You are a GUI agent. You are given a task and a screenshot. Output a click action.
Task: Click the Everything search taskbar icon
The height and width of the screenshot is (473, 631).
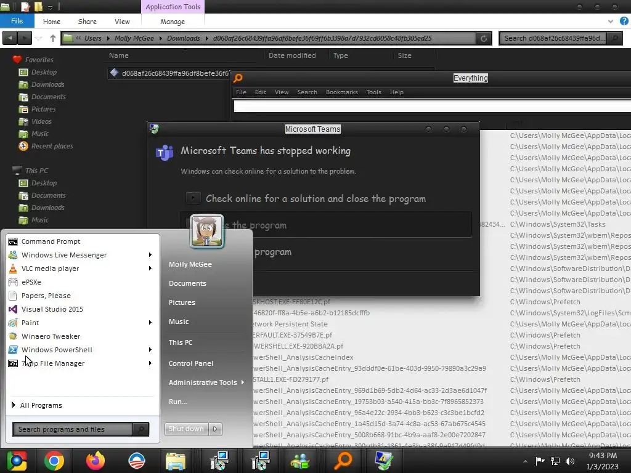click(343, 461)
